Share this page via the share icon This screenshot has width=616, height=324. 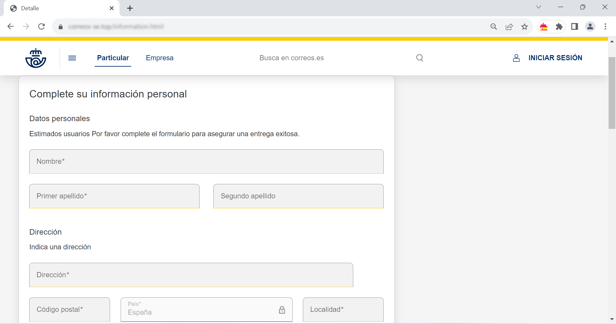click(x=509, y=27)
